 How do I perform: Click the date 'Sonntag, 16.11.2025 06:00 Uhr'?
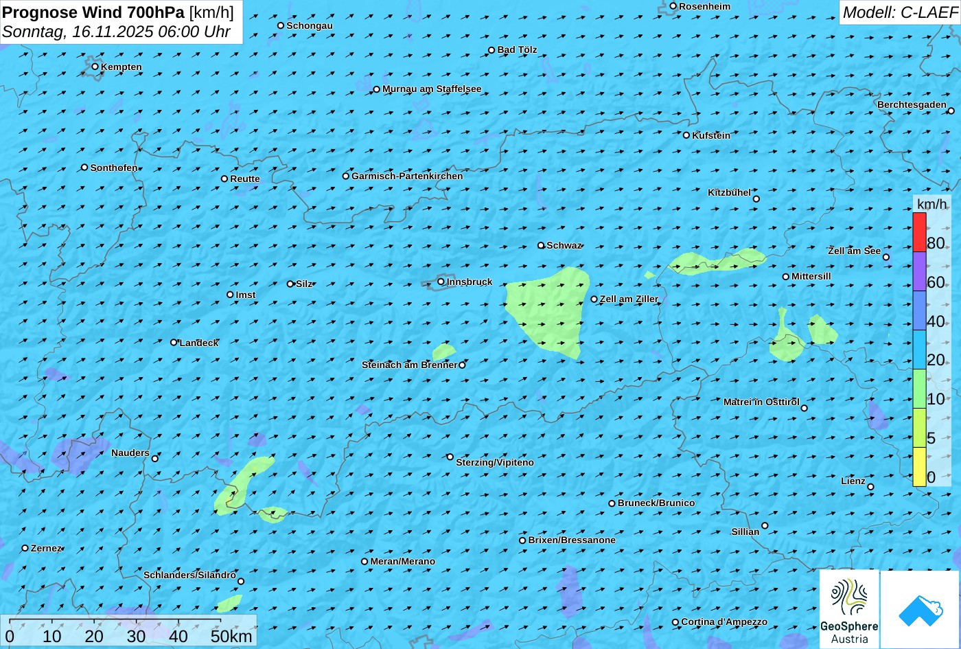[117, 32]
